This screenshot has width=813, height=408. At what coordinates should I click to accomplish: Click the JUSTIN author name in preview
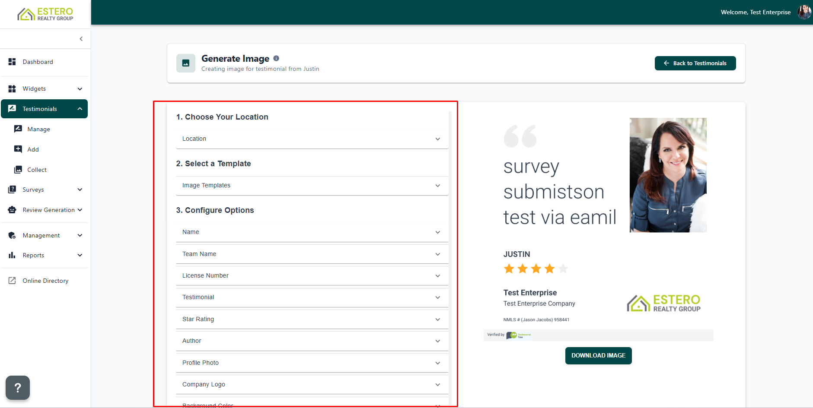coord(516,254)
